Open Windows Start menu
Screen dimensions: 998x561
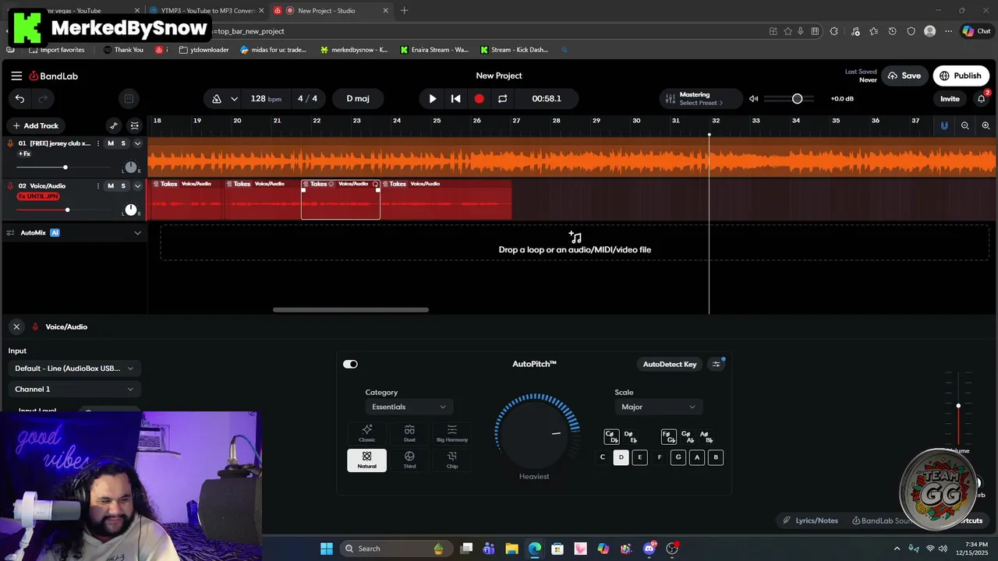click(x=327, y=549)
